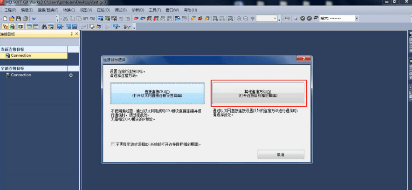Toggle the Connection destination window icon
Image resolution: width=412 pixels, height=190 pixels.
pyautogui.click(x=12, y=27)
